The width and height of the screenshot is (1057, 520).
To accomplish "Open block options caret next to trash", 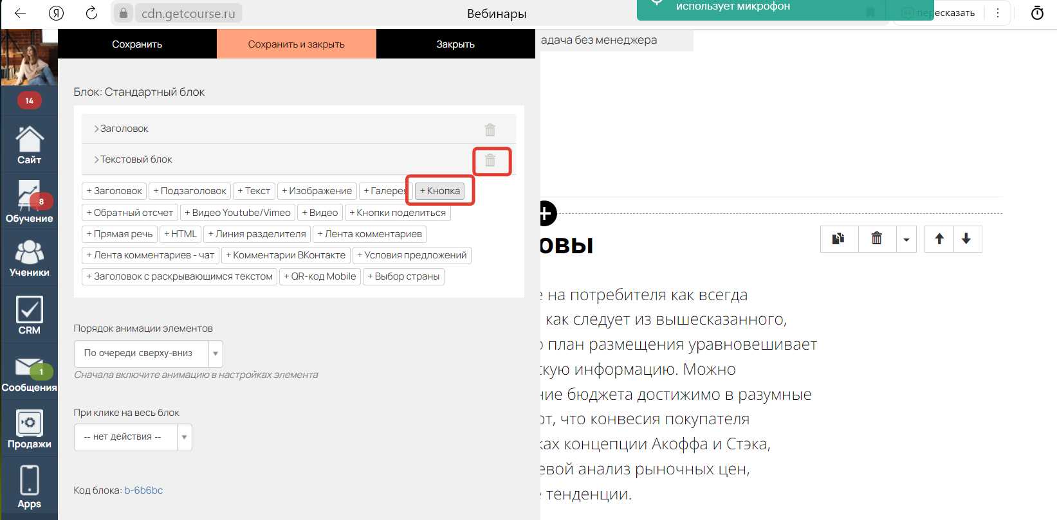I will coord(906,240).
